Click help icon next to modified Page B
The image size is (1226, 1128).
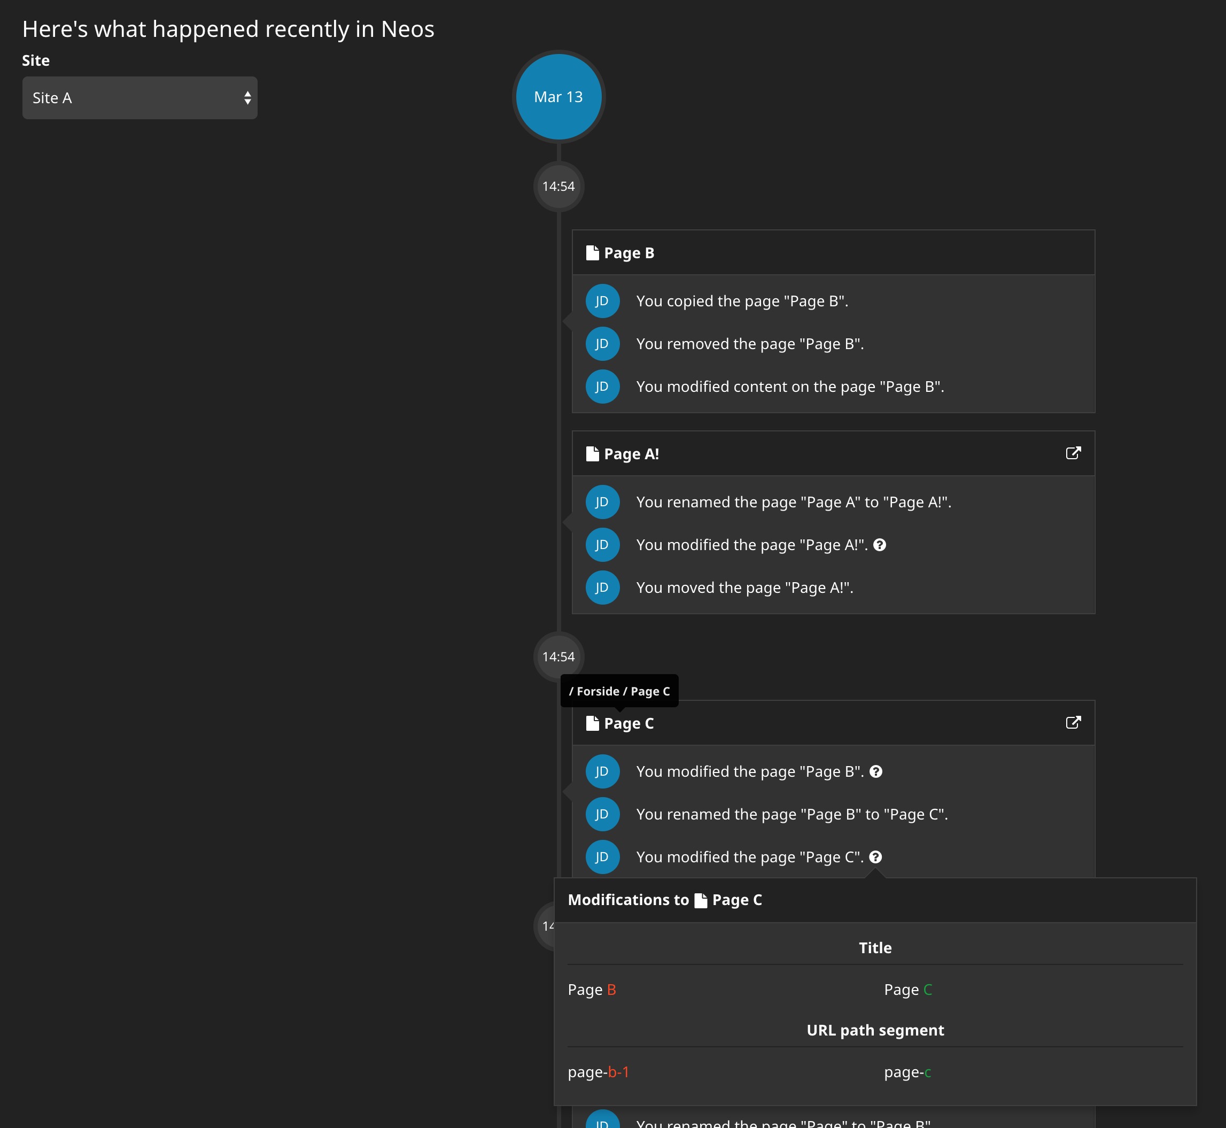(876, 771)
